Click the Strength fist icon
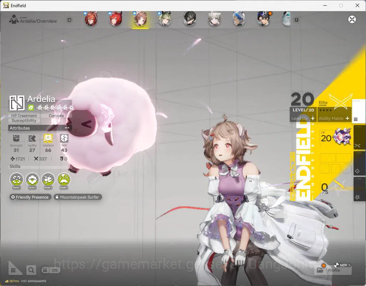The height and width of the screenshot is (286, 366). 16,138
